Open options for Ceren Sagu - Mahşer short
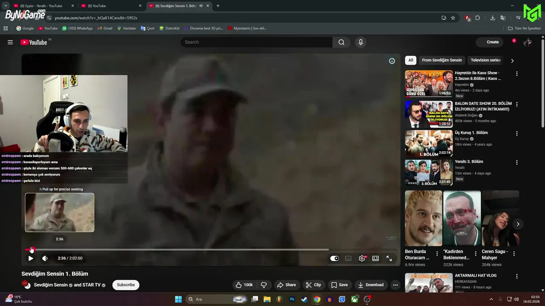545x306 pixels. [x=514, y=254]
